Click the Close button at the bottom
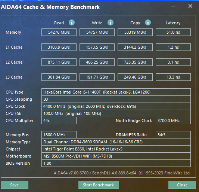 (x=182, y=185)
